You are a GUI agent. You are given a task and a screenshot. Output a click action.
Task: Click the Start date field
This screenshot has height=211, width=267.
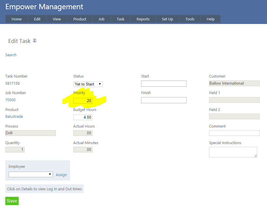[x=164, y=83]
